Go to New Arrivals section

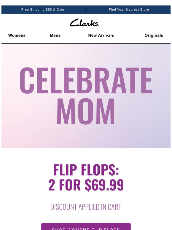pos(101,35)
